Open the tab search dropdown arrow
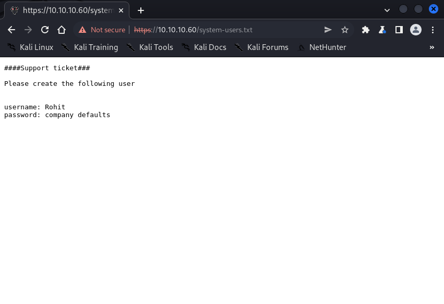The height and width of the screenshot is (304, 444). click(x=387, y=10)
